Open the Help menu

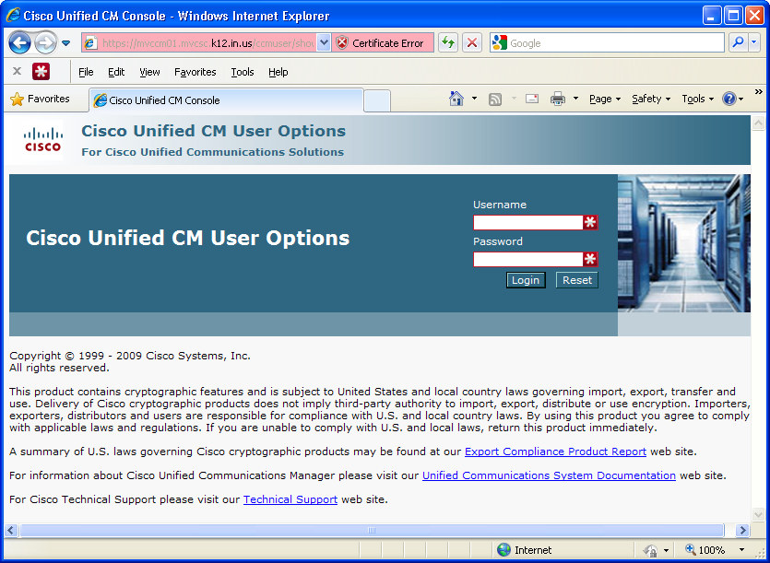[x=278, y=72]
